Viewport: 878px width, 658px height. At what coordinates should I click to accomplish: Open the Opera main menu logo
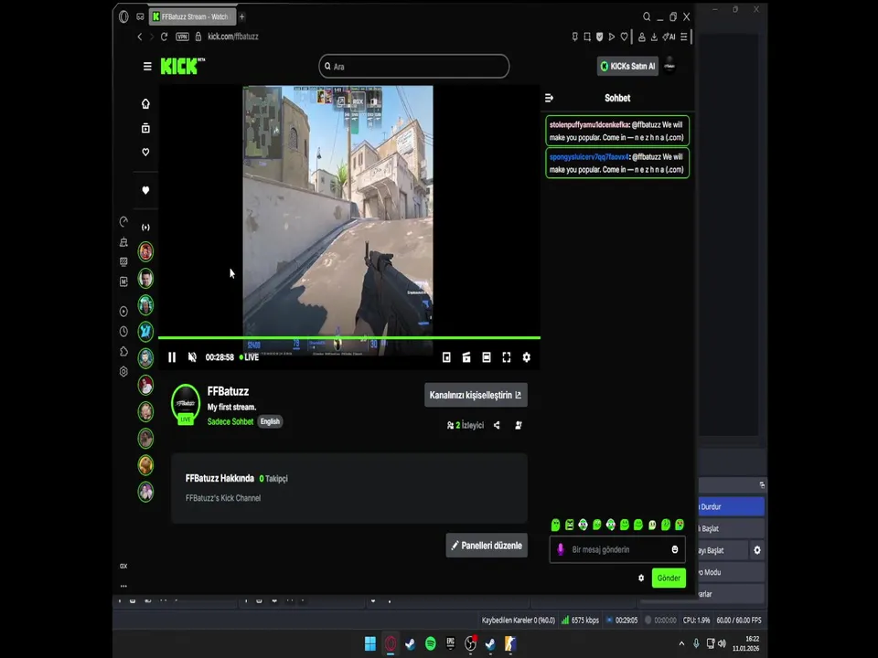(123, 16)
